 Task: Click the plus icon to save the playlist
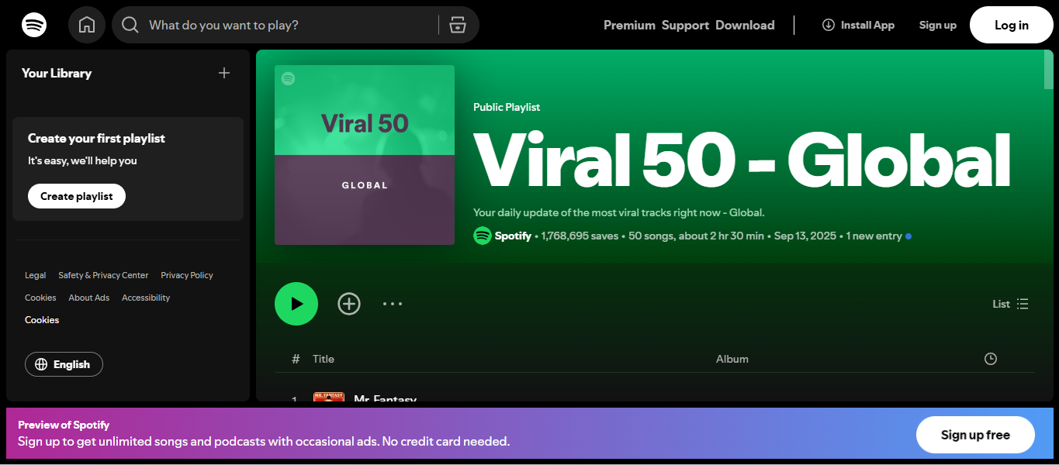pyautogui.click(x=349, y=304)
